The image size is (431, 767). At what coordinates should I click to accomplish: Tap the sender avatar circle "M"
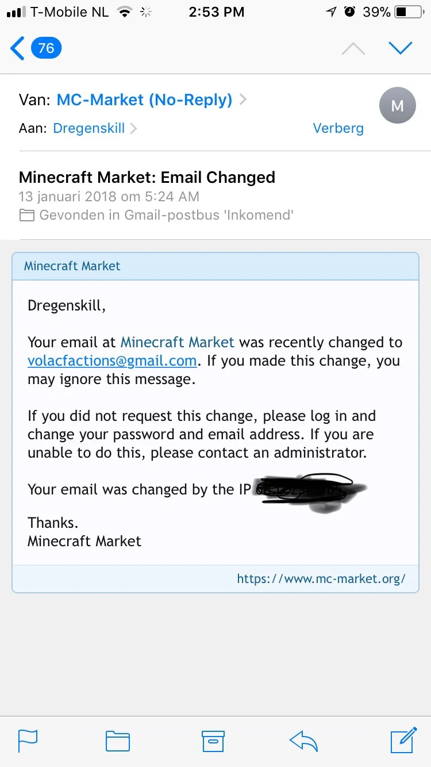point(397,105)
